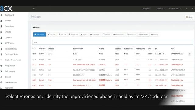Screen dimensions: 195x110
Task: Select extension 6502 row
Action: 112,86
